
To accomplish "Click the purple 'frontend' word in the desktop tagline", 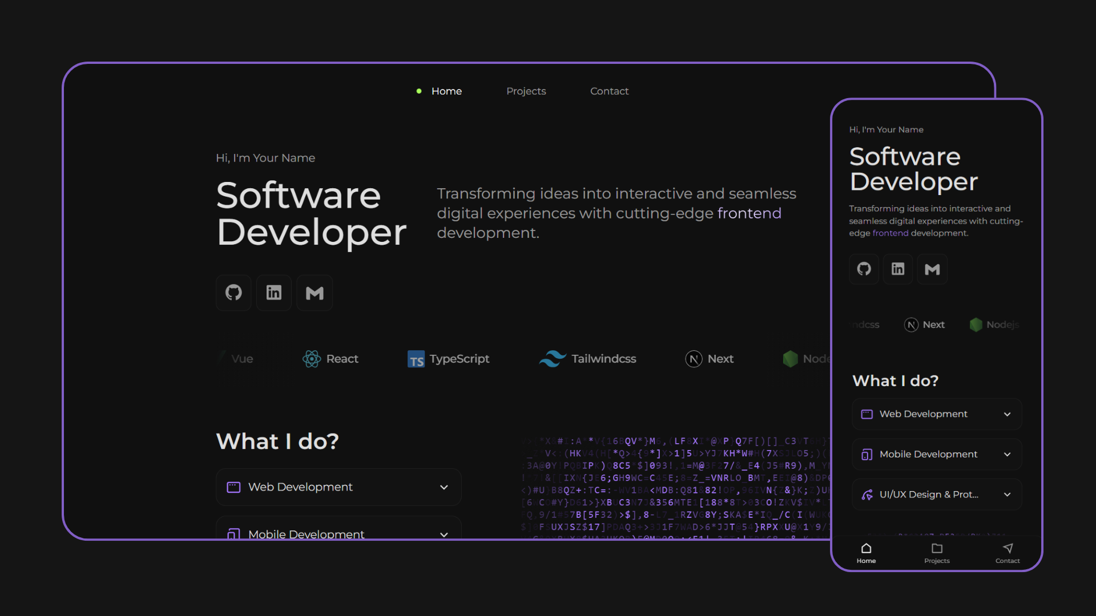I will 749,213.
